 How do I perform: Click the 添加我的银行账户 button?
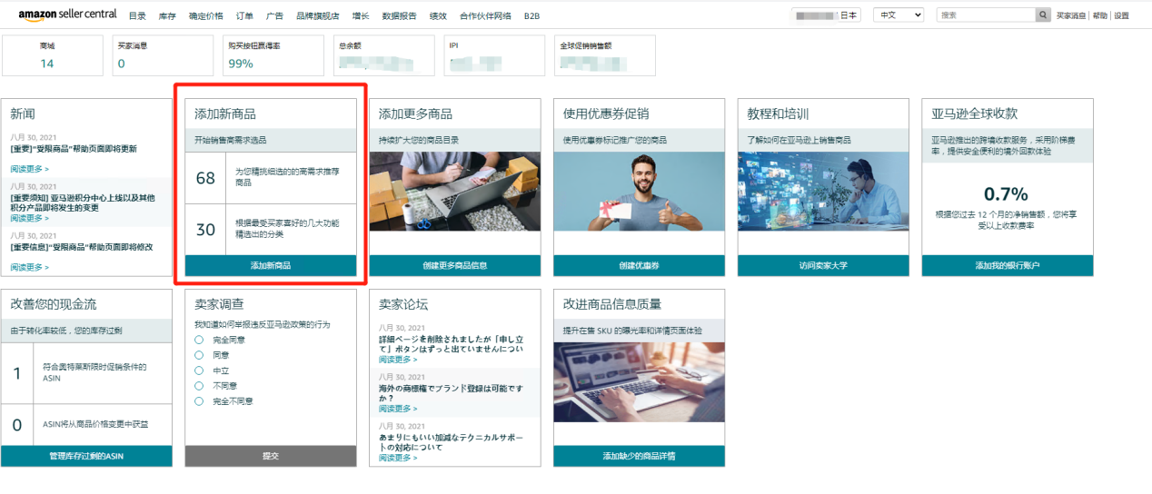click(1008, 265)
